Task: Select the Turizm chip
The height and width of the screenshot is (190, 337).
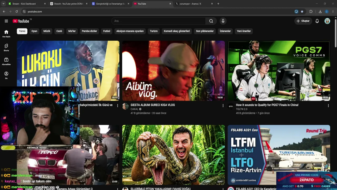Action: 154,31
